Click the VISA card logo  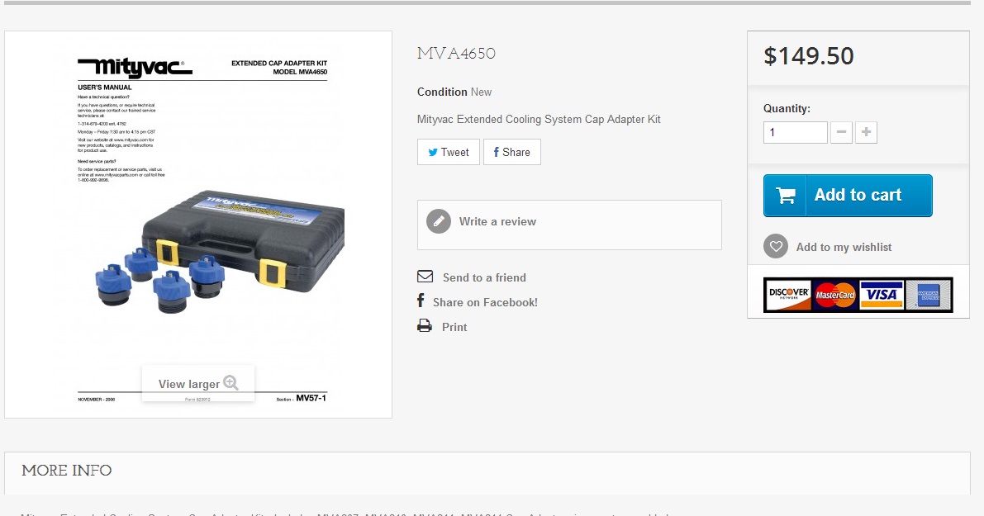click(882, 295)
